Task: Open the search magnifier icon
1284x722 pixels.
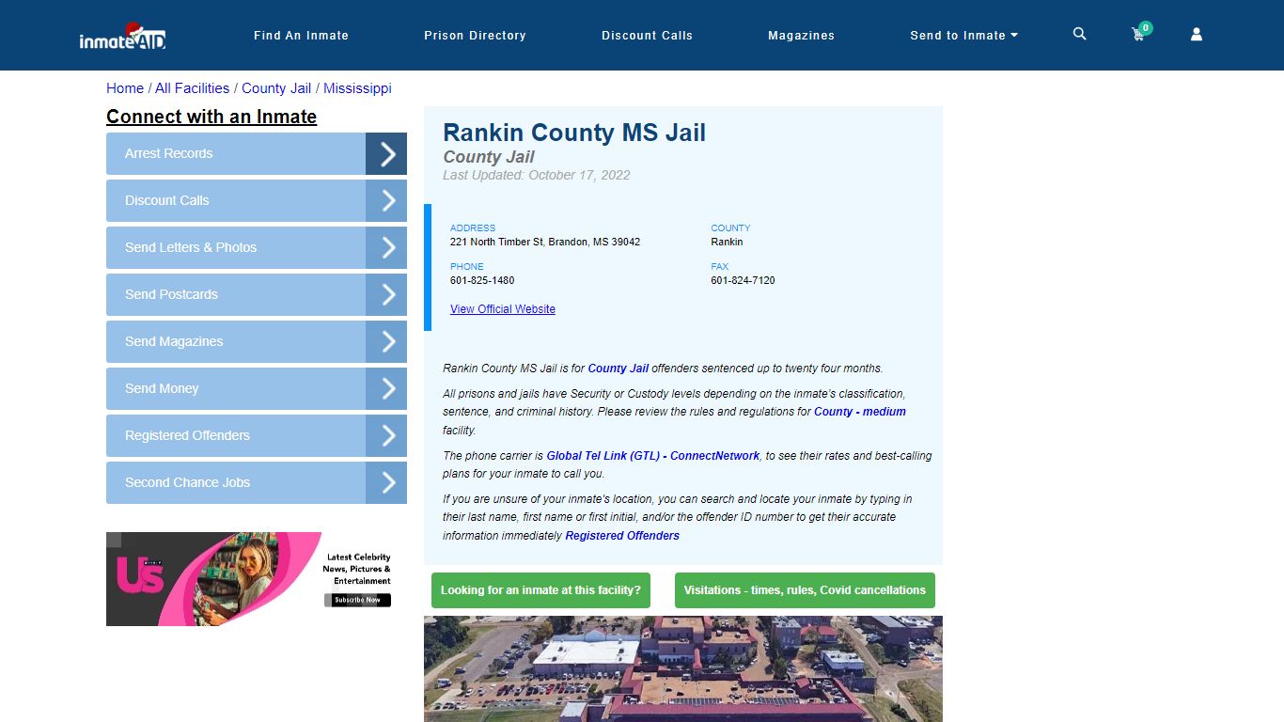Action: pos(1079,34)
